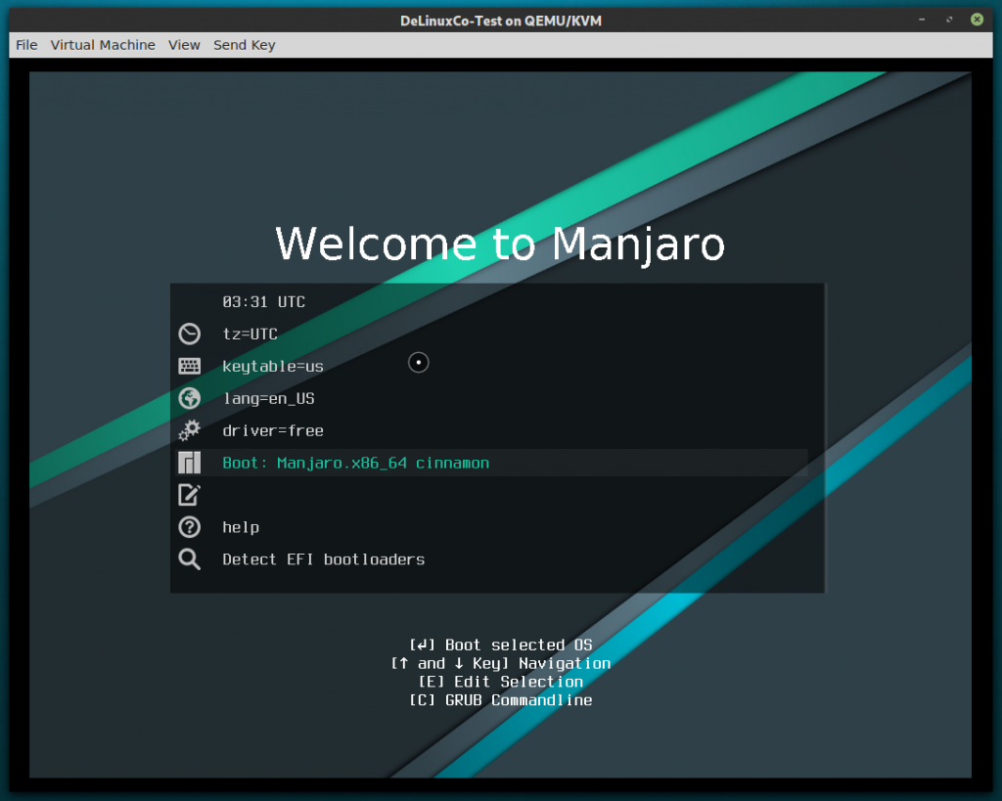
Task: Click the edit pencil icon below the boot entry
Action: 188,495
